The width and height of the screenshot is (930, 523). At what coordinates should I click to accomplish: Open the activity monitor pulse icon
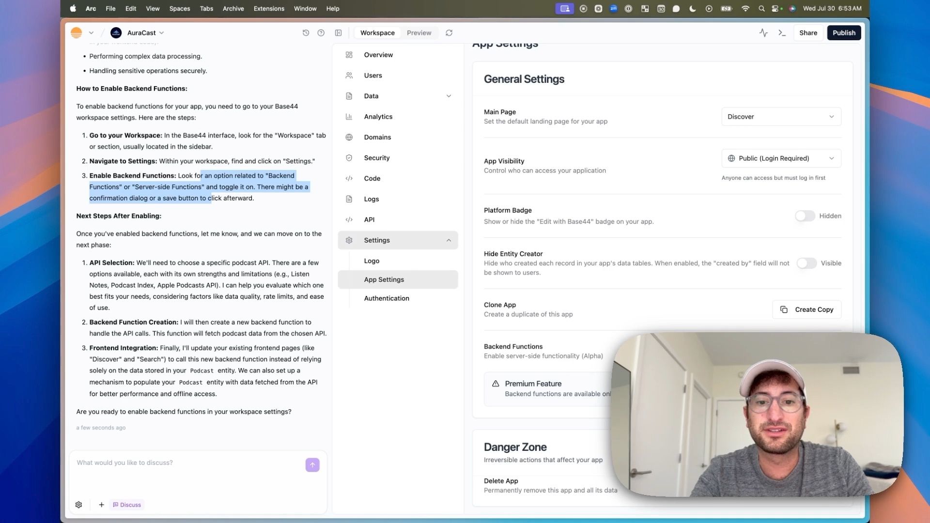pyautogui.click(x=763, y=32)
